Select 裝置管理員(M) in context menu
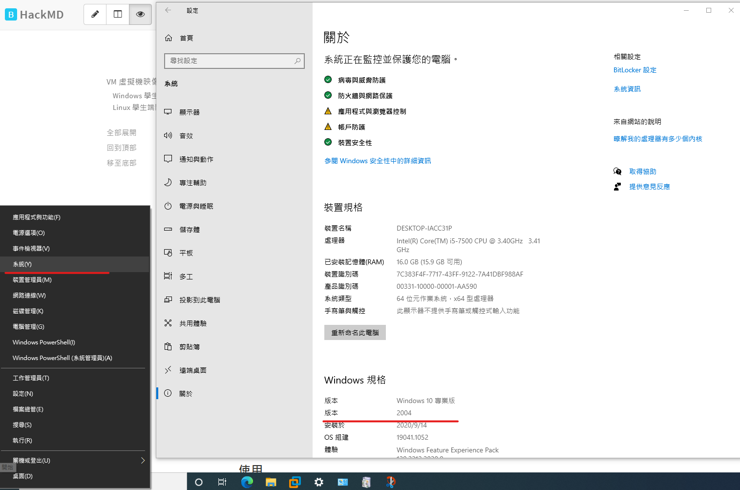740x490 pixels. [75, 280]
